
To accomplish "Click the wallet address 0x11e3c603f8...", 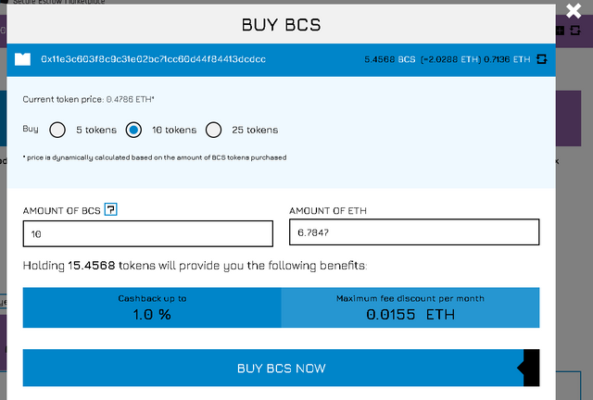I will pos(153,59).
